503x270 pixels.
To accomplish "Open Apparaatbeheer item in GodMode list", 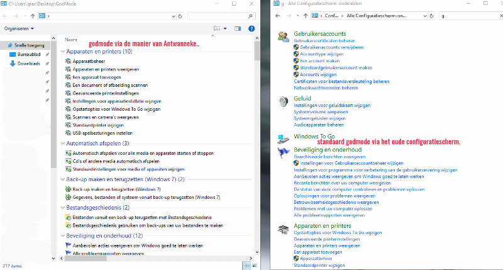I will pos(89,61).
